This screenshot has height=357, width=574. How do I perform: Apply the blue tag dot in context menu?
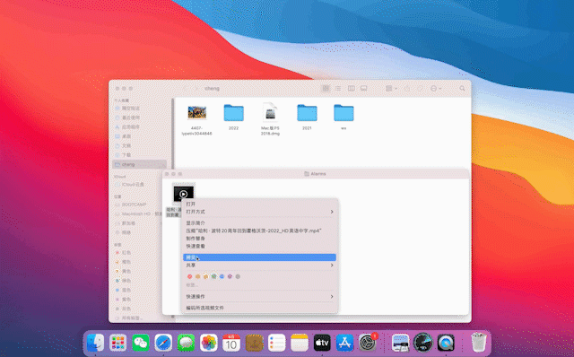click(222, 276)
